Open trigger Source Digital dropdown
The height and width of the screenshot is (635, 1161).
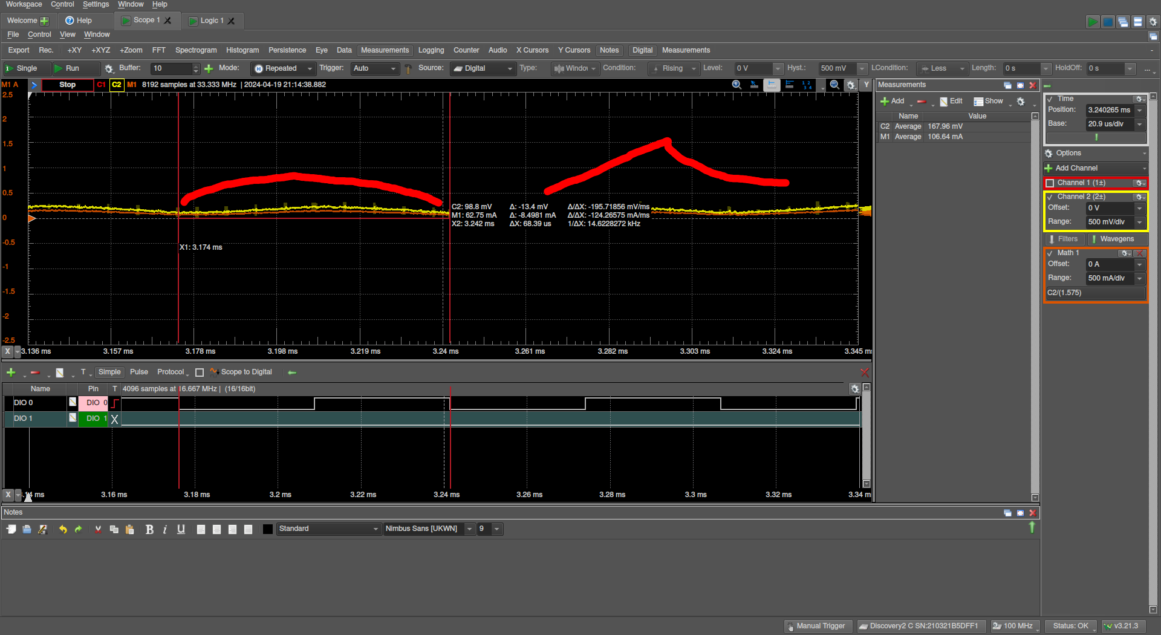point(483,68)
